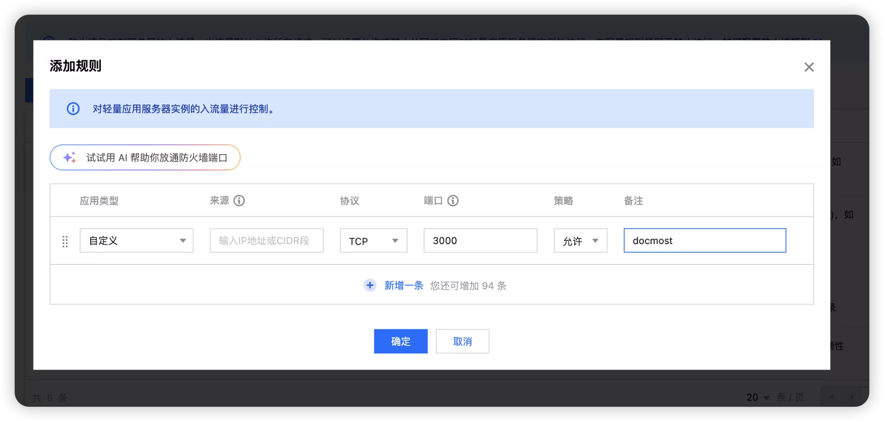The image size is (884, 421).
Task: Click the port field containing 3000
Action: (480, 240)
